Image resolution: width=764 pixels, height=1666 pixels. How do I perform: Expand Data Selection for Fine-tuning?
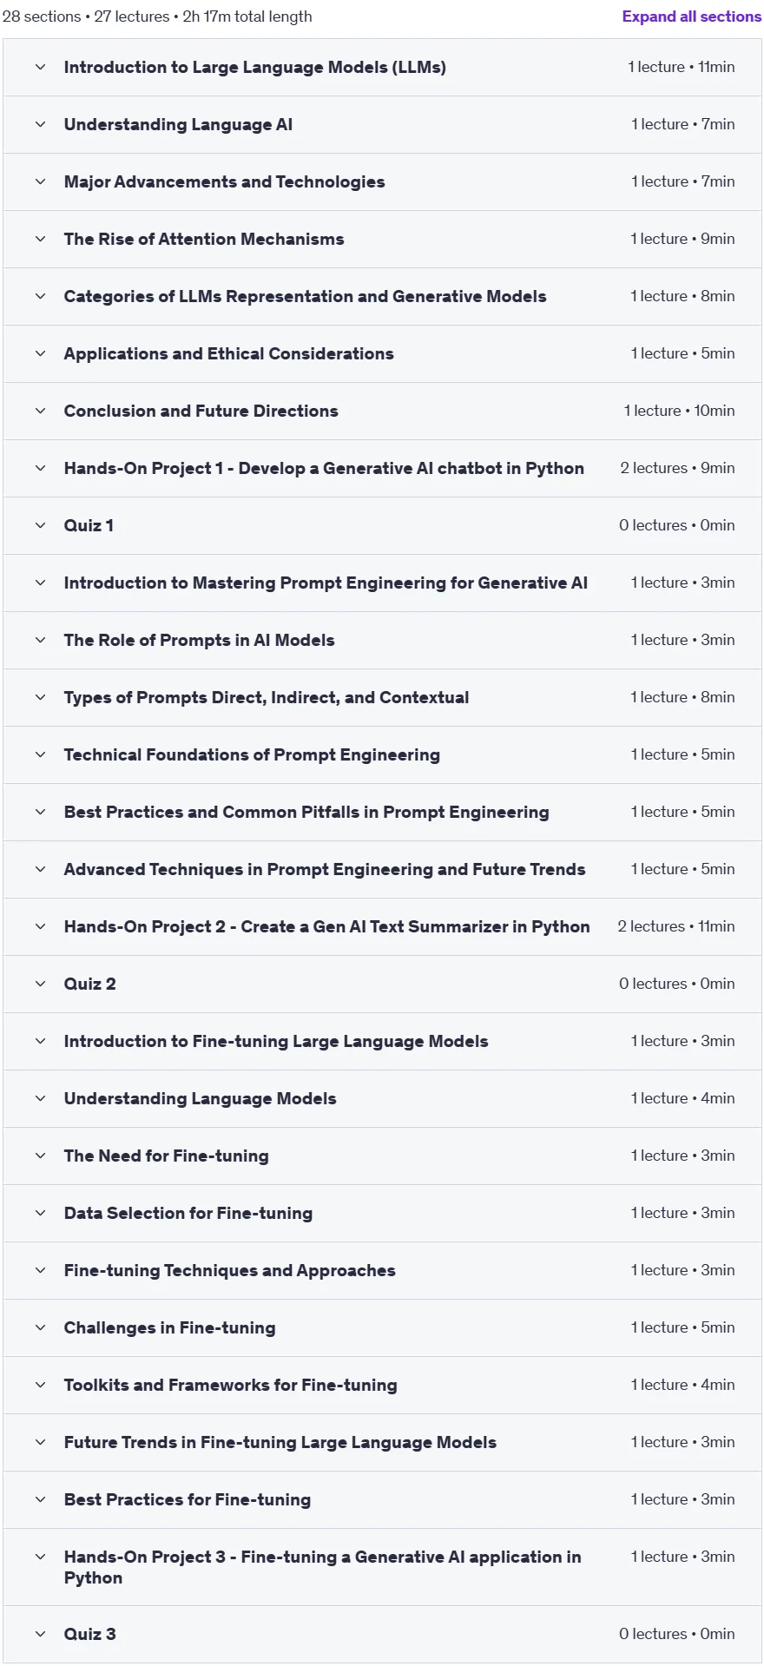tap(382, 1213)
